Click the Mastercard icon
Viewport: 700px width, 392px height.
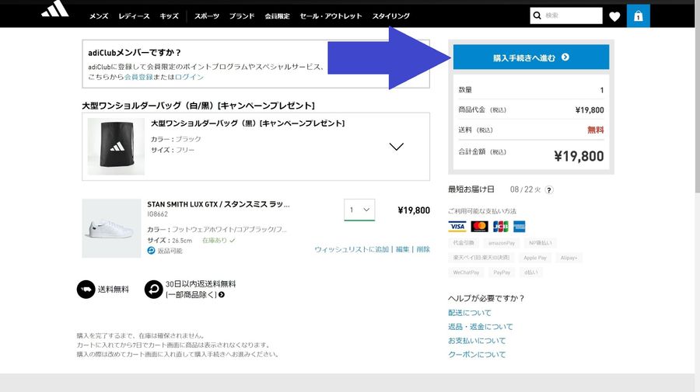(x=479, y=227)
